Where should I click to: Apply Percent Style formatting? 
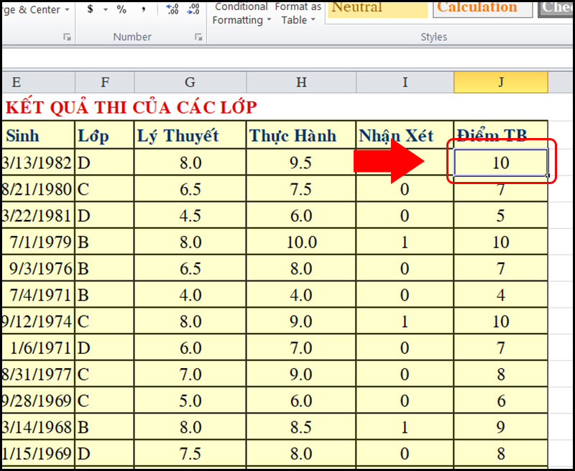[121, 9]
